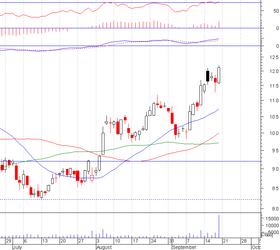Click the x1000 volume multiplier label

click(267, 235)
